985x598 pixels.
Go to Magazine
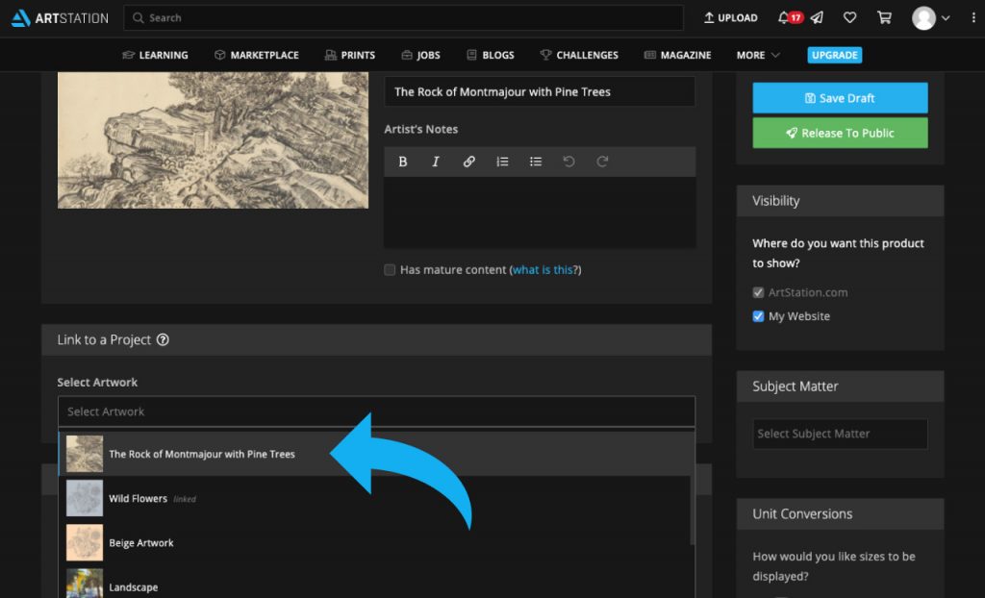click(x=678, y=55)
